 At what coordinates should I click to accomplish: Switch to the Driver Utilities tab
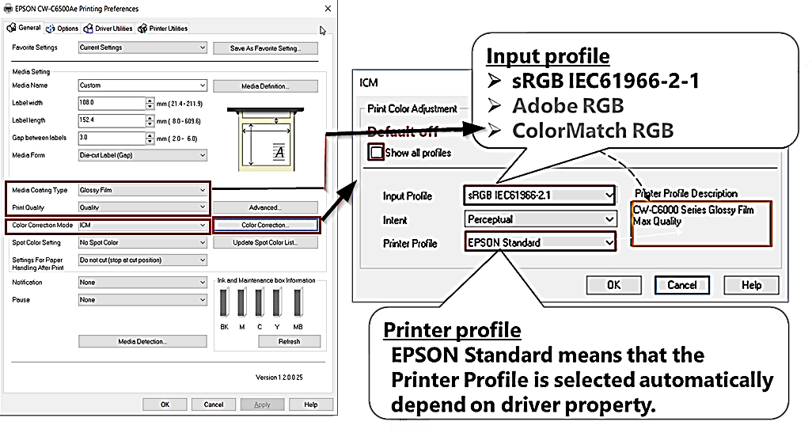tap(109, 28)
